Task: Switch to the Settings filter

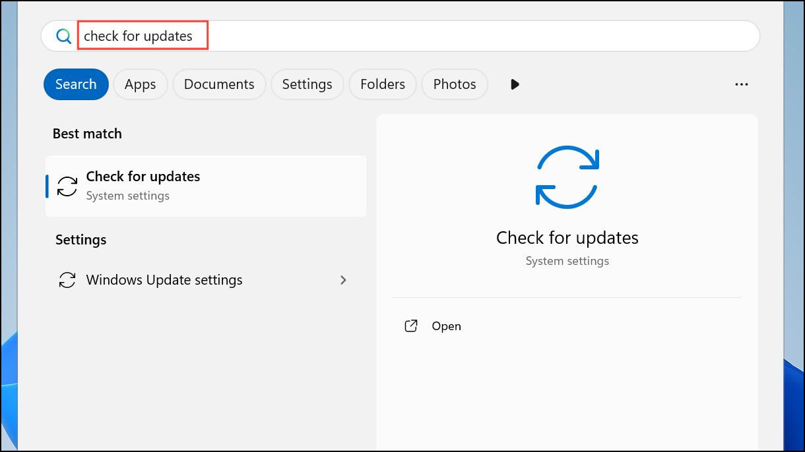Action: 307,84
